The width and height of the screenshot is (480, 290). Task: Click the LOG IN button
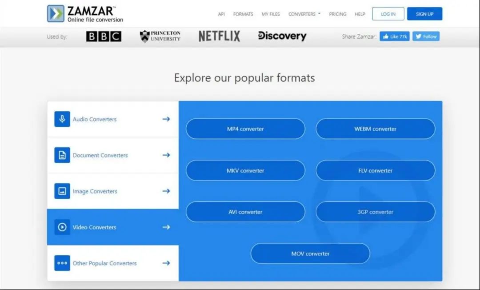tap(388, 14)
